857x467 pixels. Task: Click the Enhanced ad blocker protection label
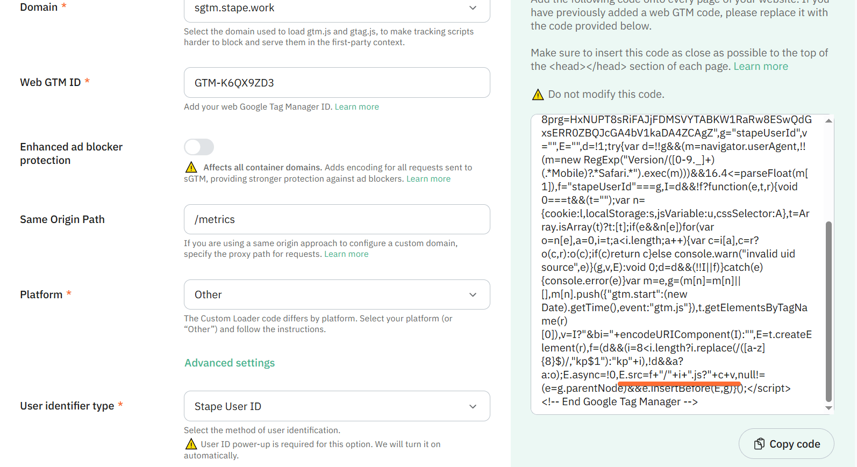point(72,154)
